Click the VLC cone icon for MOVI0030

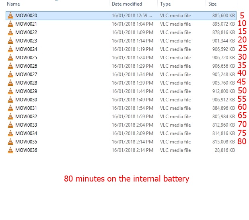tap(10, 100)
